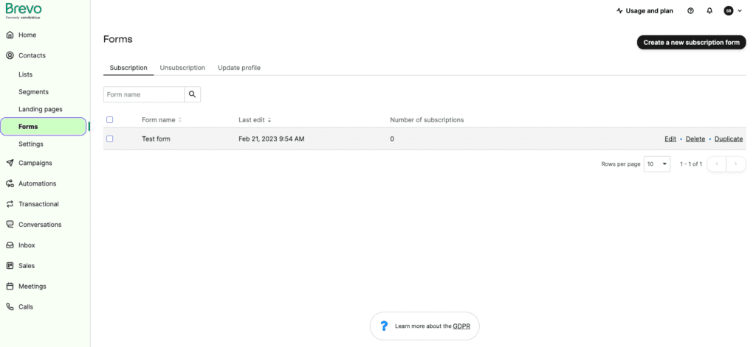Sort by Form name arrows
756x347 pixels.
[180, 120]
